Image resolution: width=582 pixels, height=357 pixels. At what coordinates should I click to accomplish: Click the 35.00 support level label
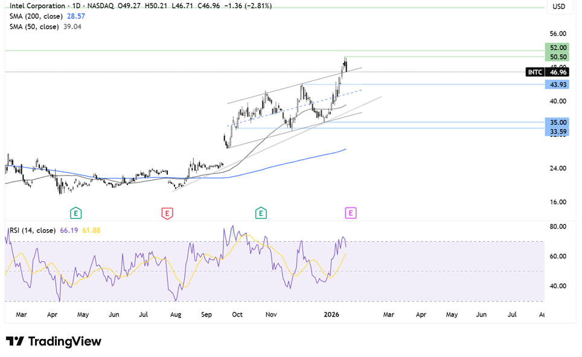tap(558, 122)
